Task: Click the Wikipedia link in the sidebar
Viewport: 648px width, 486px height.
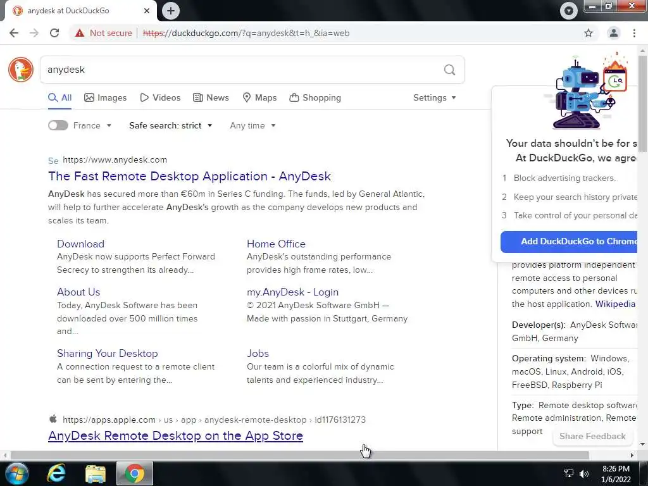Action: pyautogui.click(x=615, y=304)
